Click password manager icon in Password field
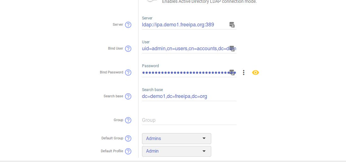The image size is (346, 162). point(232,73)
